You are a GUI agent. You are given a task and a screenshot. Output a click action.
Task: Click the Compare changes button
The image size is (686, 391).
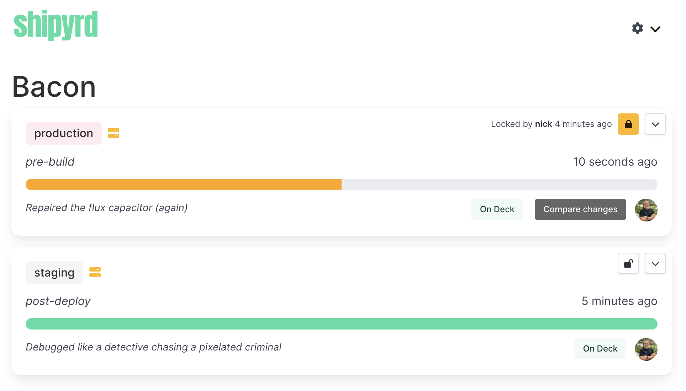[580, 209]
